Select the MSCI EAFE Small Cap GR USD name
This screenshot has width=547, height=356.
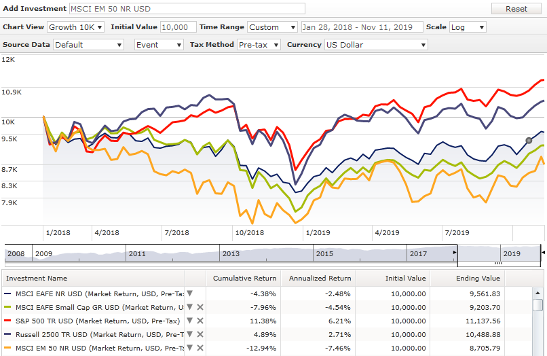[x=99, y=307]
